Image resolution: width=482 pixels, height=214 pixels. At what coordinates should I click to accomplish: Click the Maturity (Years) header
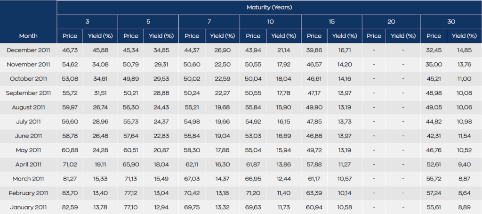pos(269,8)
